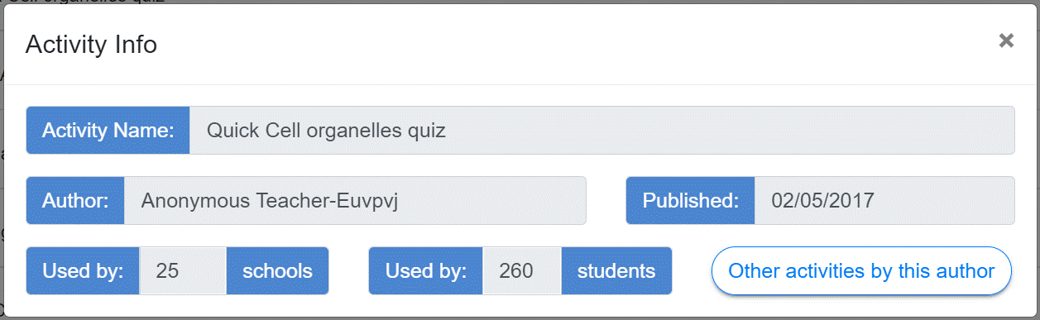Click the number 25

167,270
